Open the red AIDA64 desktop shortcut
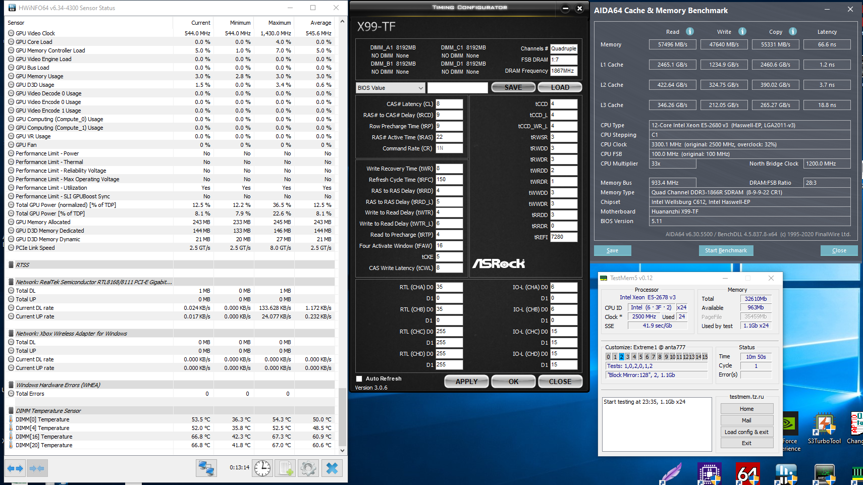This screenshot has height=485, width=863. click(747, 474)
